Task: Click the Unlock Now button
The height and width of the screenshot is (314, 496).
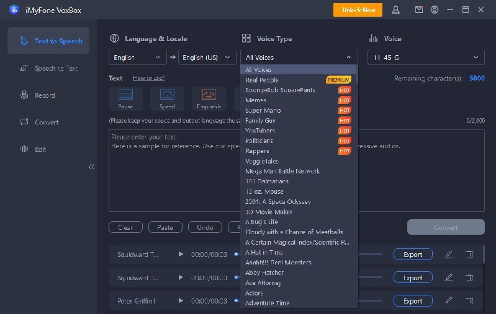Action: [358, 10]
